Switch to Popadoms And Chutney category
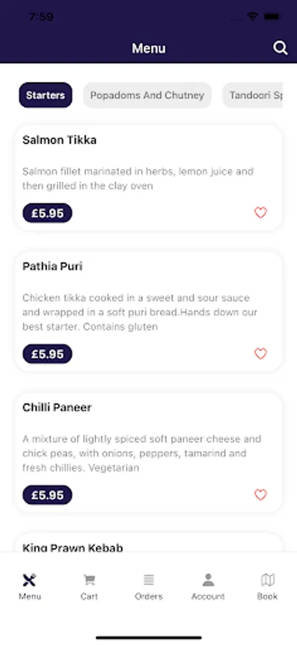This screenshot has width=297, height=645. point(147,95)
